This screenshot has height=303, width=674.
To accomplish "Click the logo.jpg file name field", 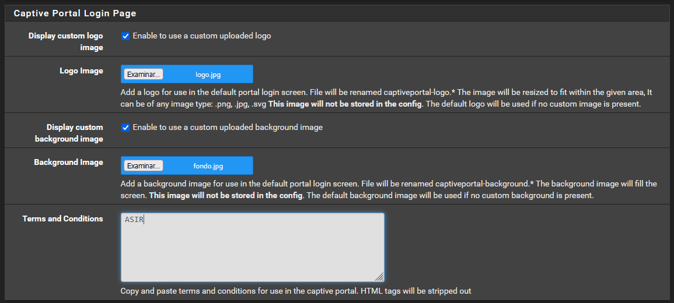I will point(208,74).
